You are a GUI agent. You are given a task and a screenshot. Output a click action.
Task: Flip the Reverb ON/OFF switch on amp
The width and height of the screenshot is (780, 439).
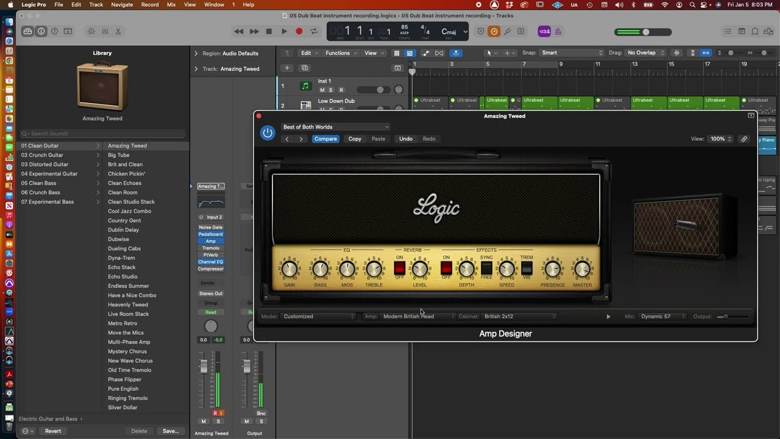(x=399, y=268)
